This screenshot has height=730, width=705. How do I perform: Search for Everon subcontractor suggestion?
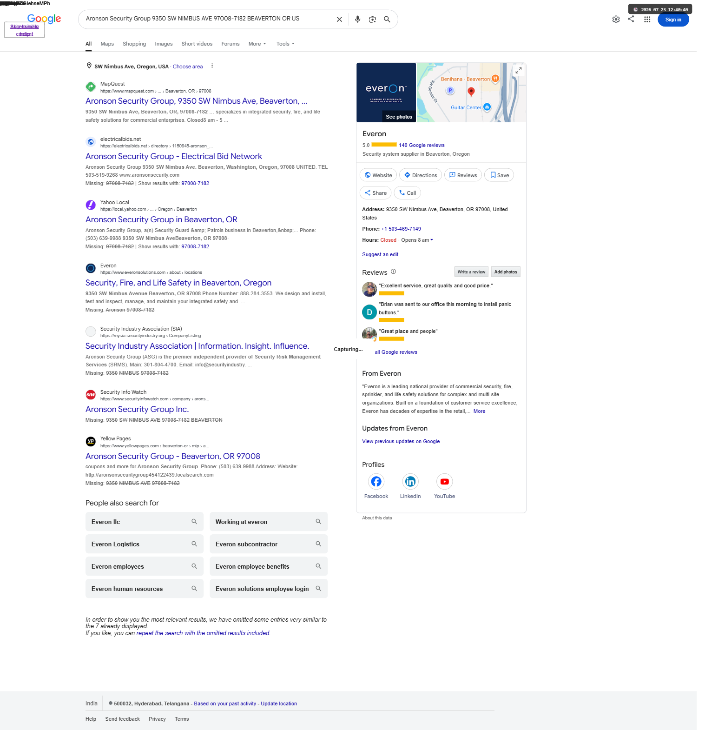click(x=269, y=544)
